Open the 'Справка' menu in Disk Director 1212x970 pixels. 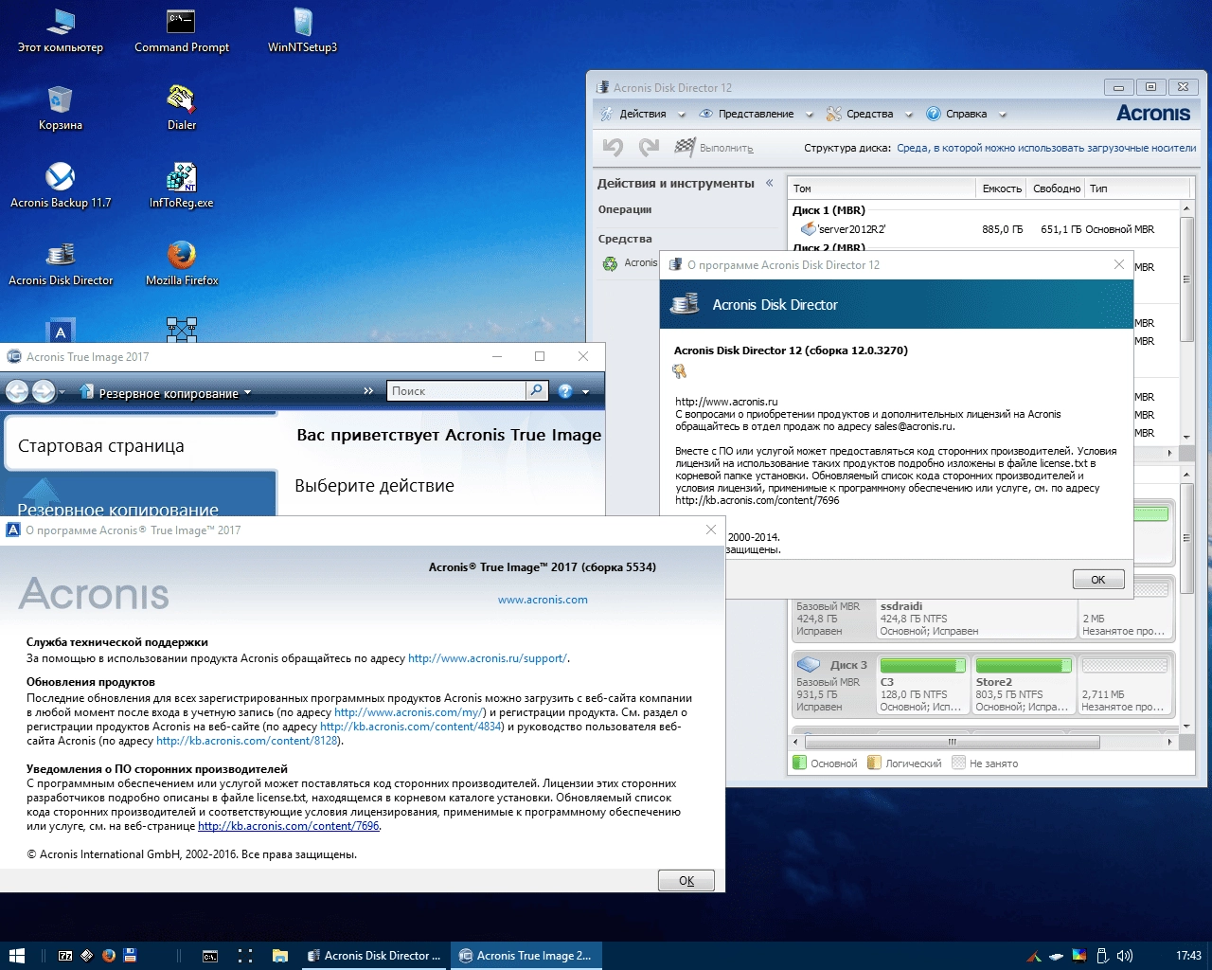click(966, 114)
